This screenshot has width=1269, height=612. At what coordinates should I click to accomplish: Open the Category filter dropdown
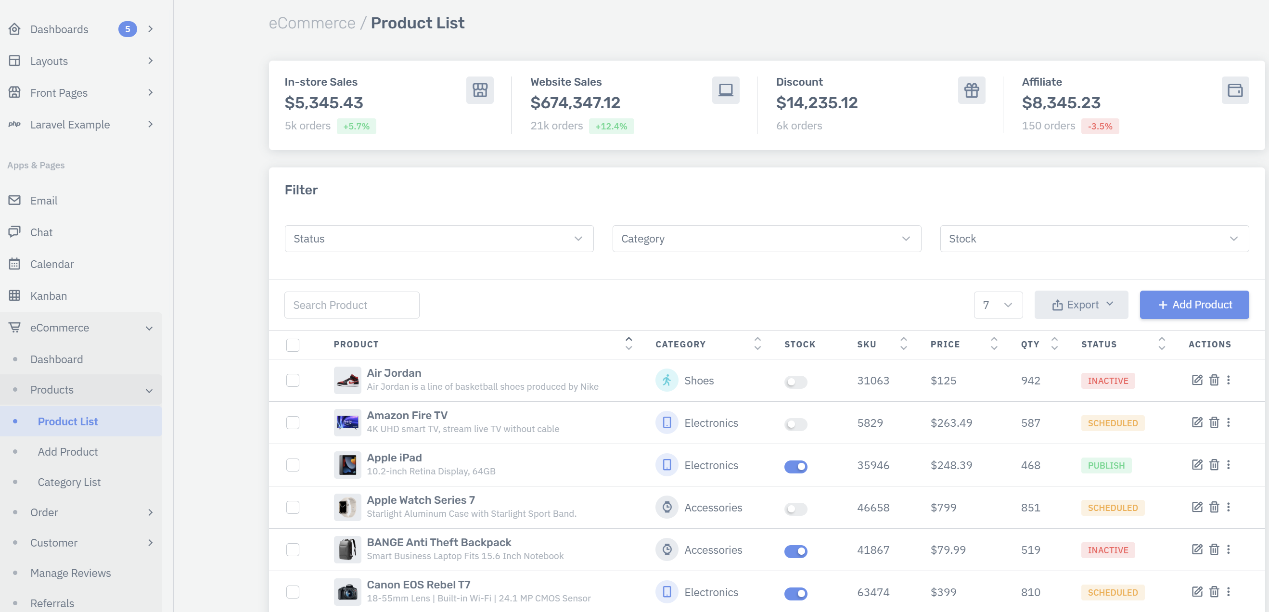pos(767,239)
